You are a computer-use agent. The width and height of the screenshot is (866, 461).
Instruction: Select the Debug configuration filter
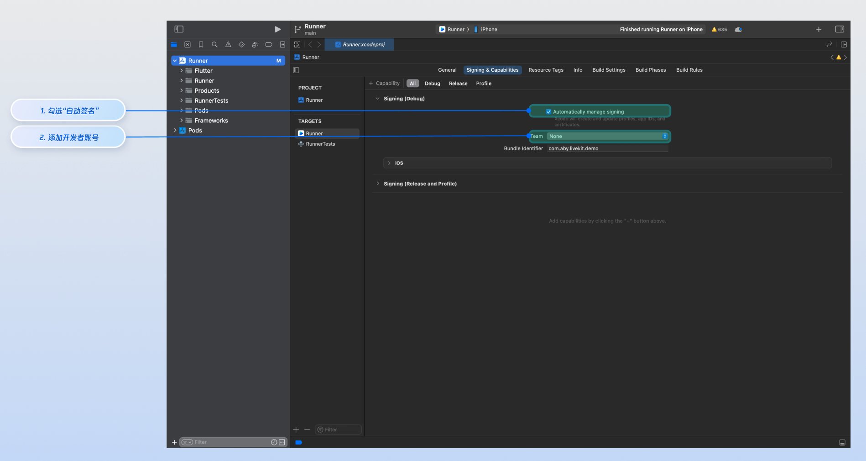point(432,84)
